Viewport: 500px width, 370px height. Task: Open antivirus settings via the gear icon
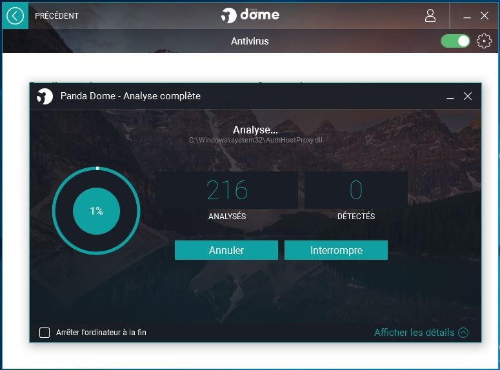(x=484, y=41)
